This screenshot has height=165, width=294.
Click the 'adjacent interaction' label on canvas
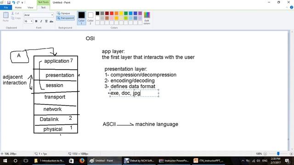tap(15, 80)
